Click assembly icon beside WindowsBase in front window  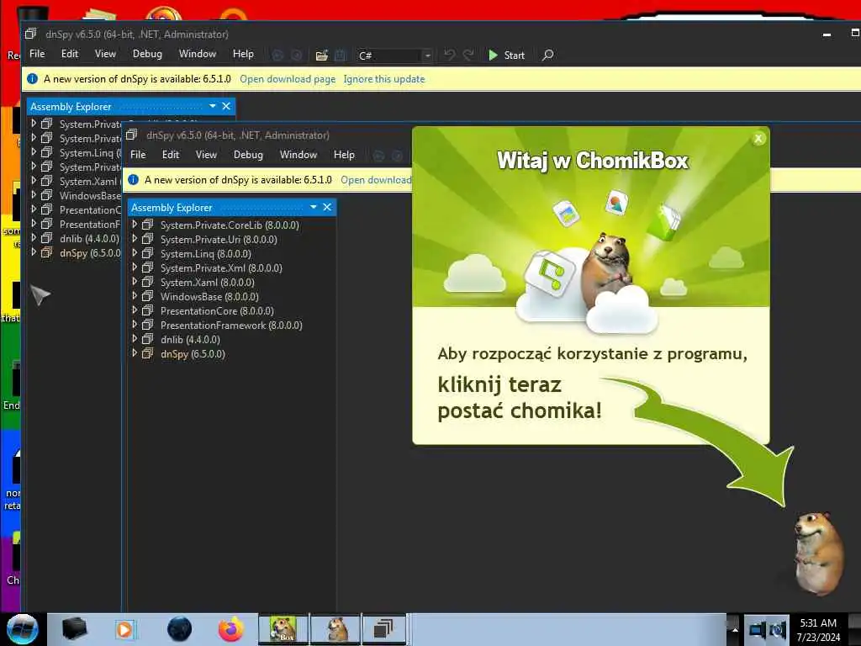pos(148,296)
